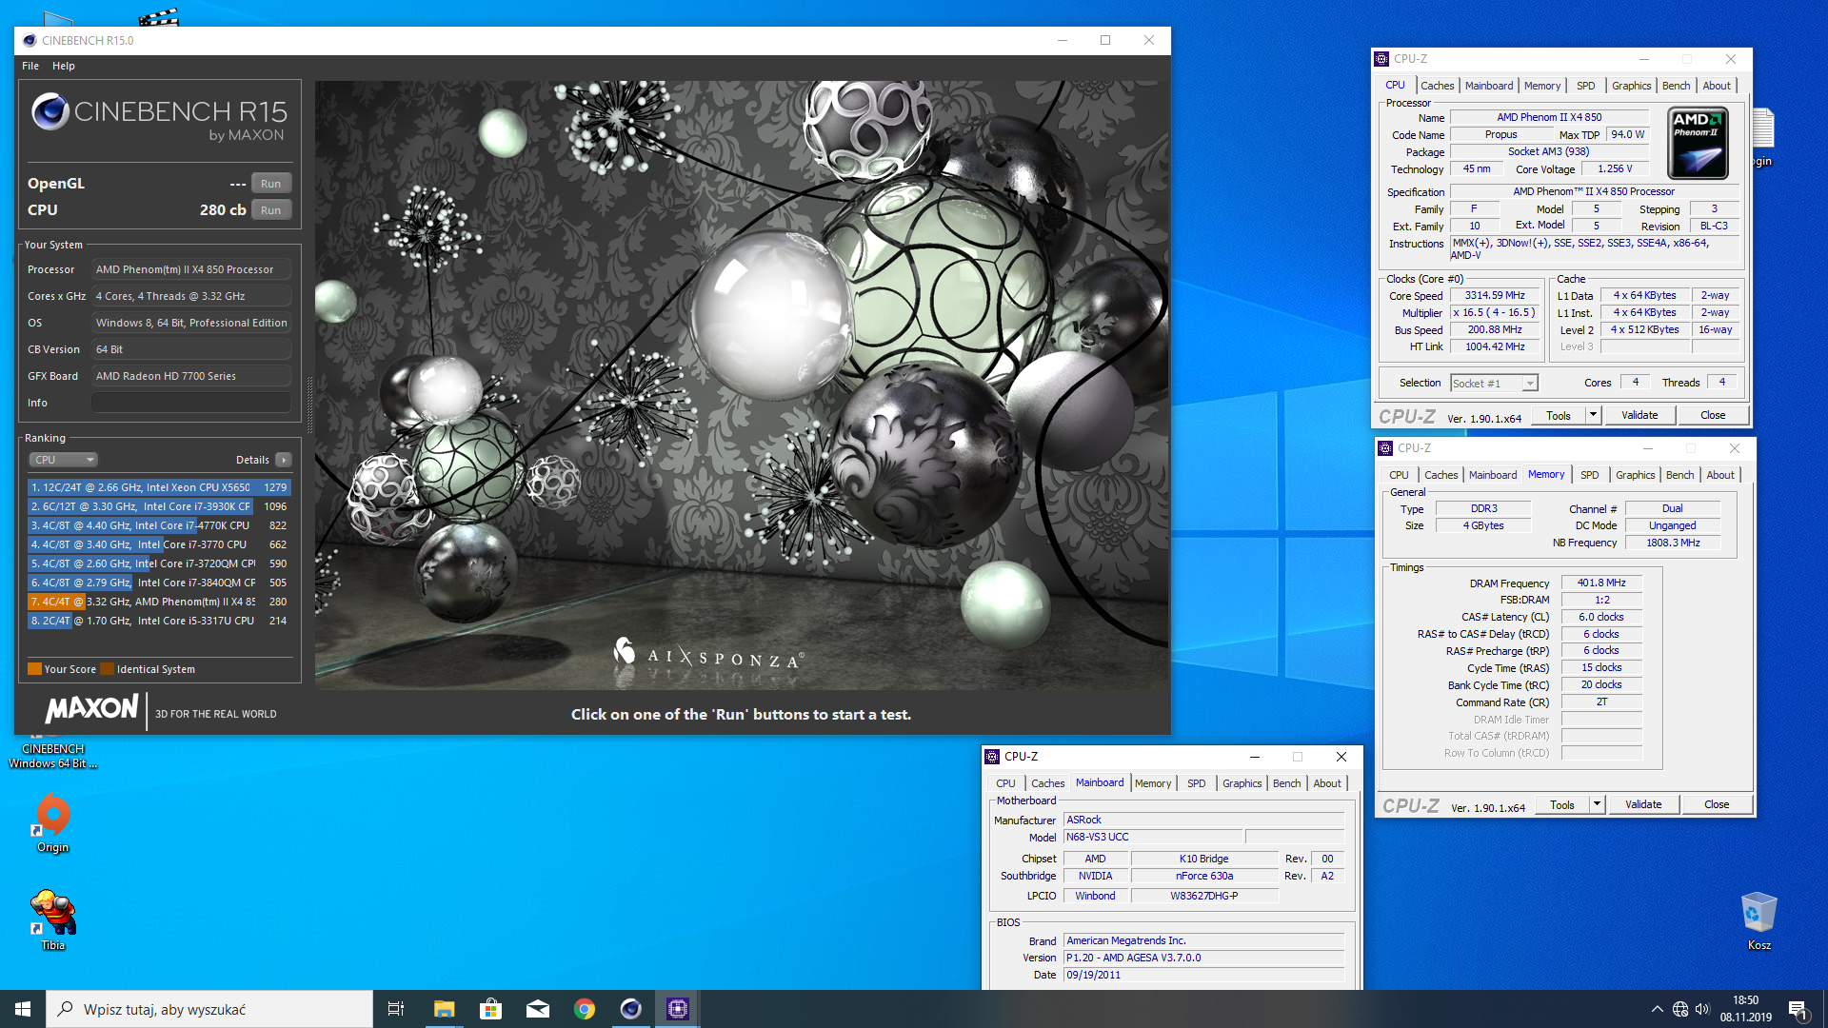The height and width of the screenshot is (1028, 1828).
Task: Open Bench tab in CPU-Z Mainboard window
Action: [x=1286, y=783]
